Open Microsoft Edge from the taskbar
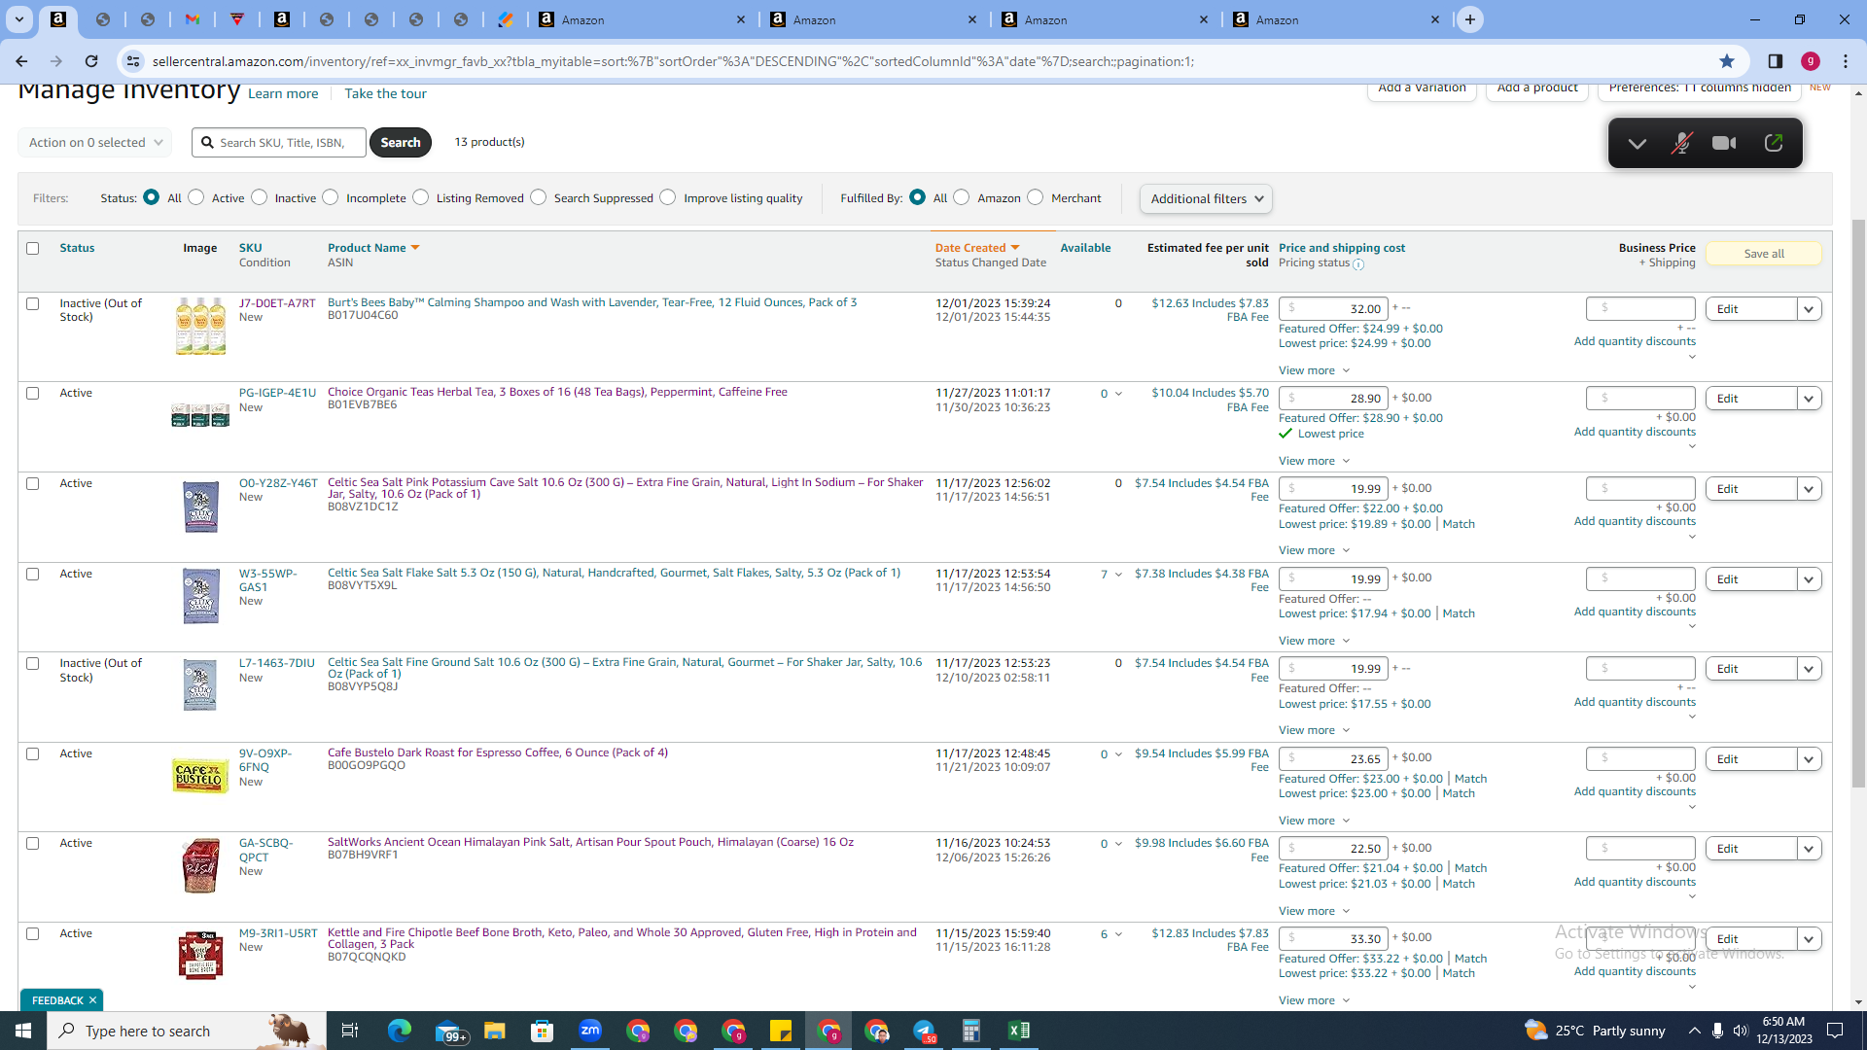The image size is (1867, 1050). coord(400,1031)
